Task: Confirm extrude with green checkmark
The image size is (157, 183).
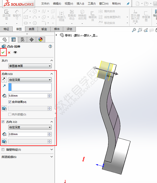Action: click(3, 53)
